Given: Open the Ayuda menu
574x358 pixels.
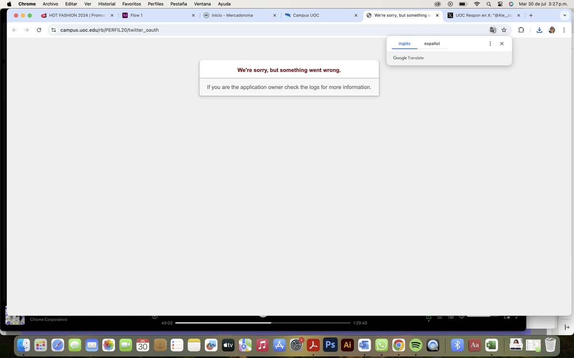Looking at the screenshot, I should (x=224, y=4).
